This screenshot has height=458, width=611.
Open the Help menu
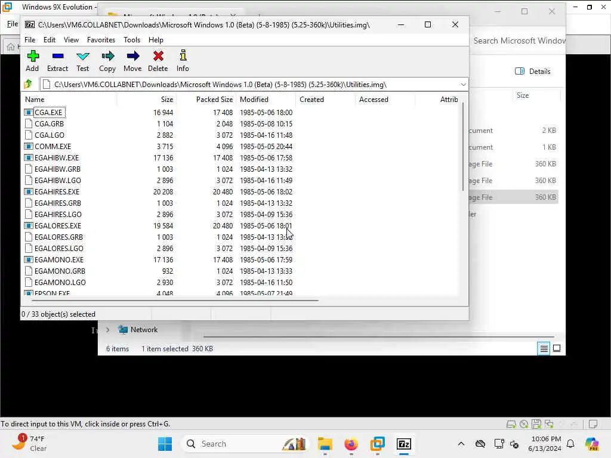[x=156, y=40]
